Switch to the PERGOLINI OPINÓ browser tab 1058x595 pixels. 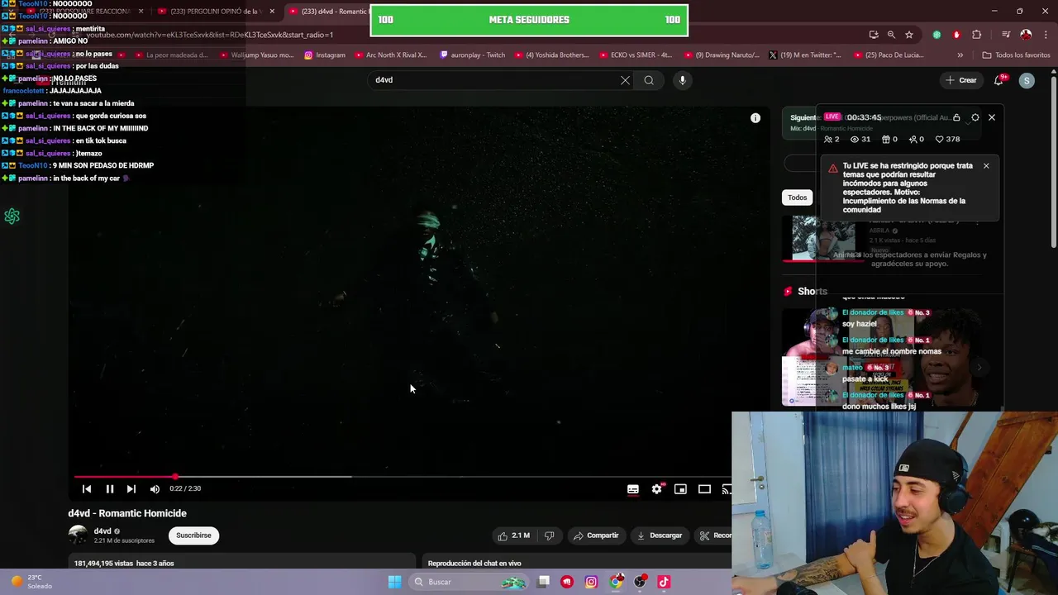(215, 12)
